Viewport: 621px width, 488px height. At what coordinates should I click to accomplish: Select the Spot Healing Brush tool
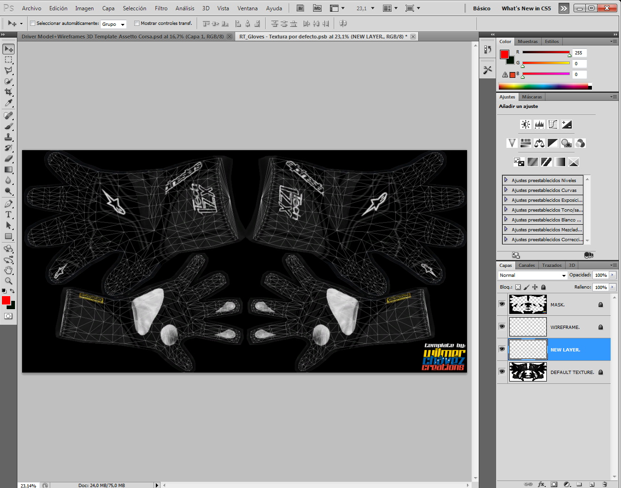click(8, 115)
